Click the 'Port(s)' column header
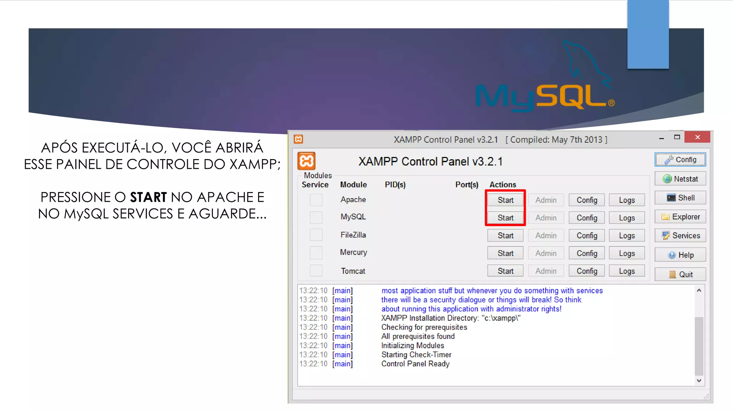This screenshot has width=733, height=412. [x=467, y=185]
